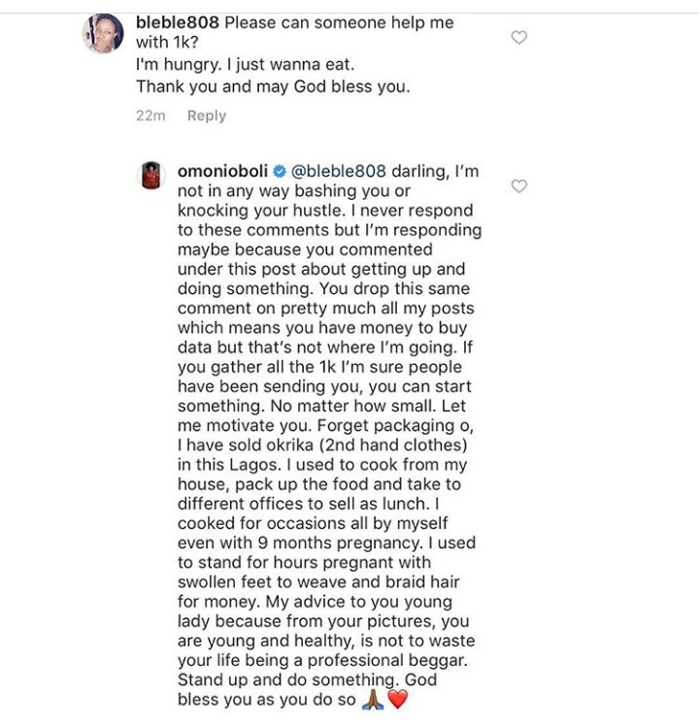The image size is (699, 725).
Task: Open the bleble808 username at comment start
Action: click(x=178, y=22)
